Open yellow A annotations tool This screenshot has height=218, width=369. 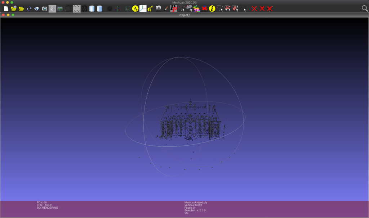click(x=135, y=9)
